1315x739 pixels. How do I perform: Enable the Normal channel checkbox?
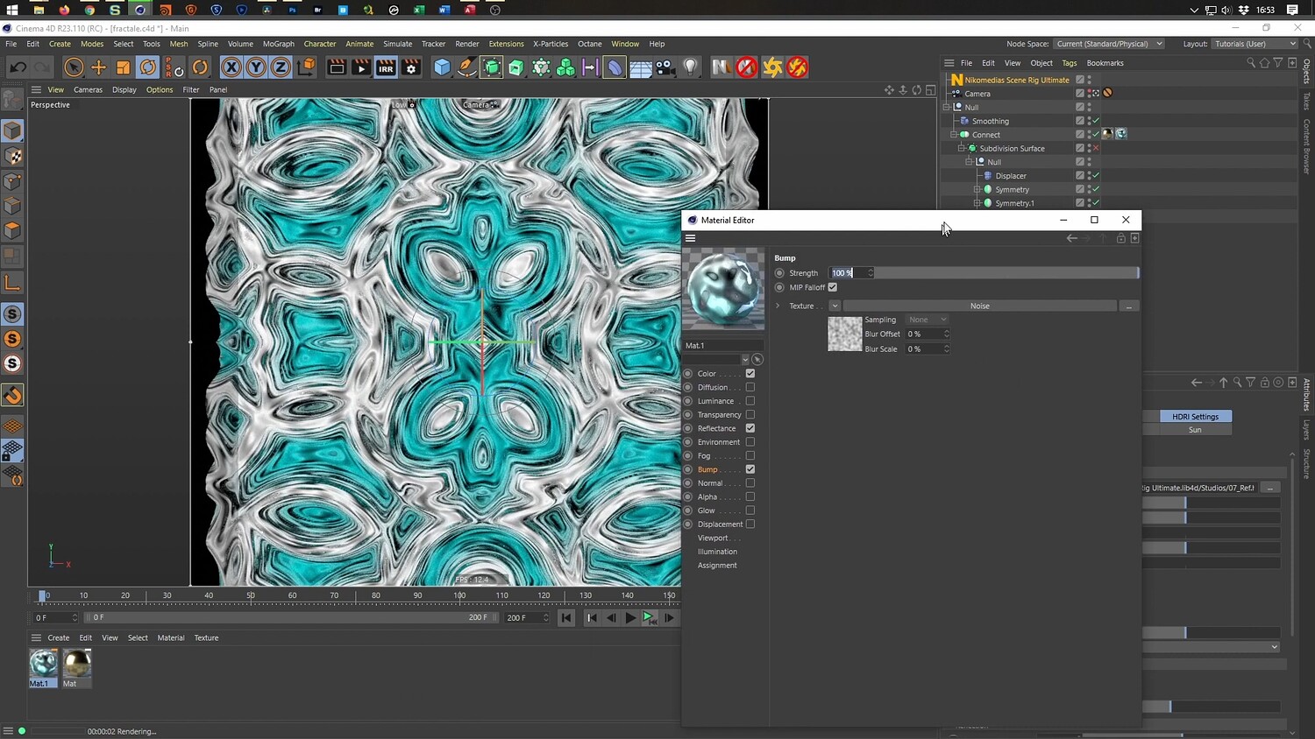(x=750, y=483)
